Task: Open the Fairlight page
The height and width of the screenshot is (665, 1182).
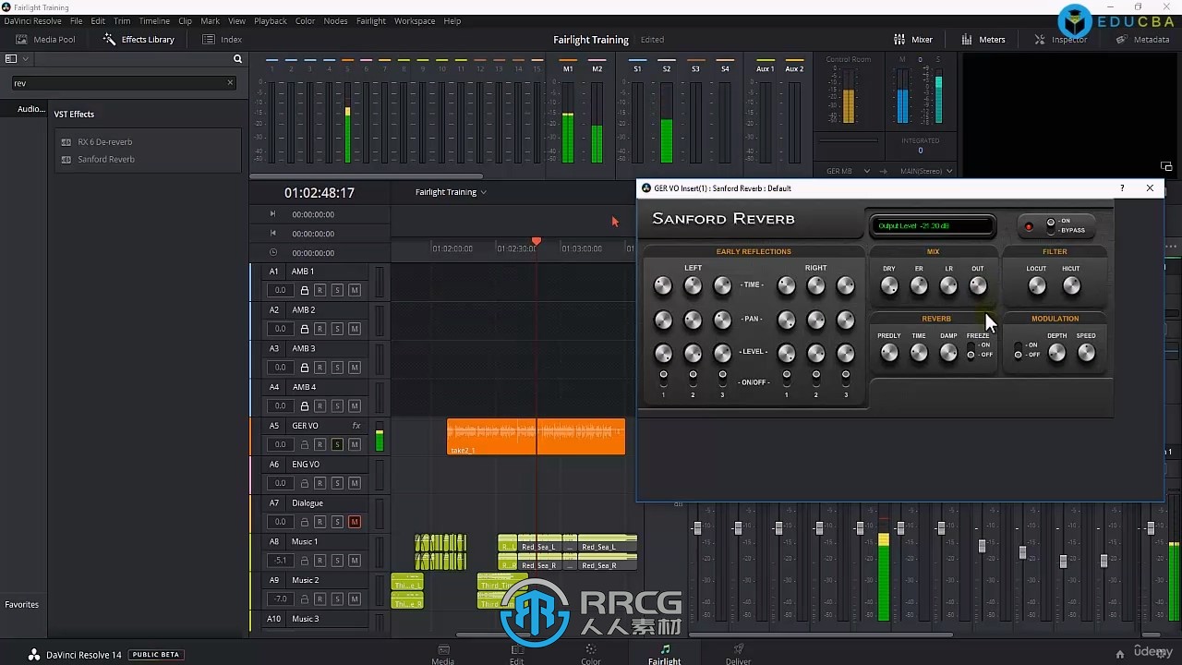Action: (664, 655)
